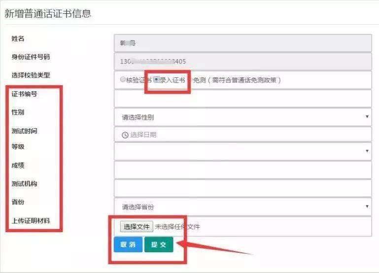
Task: Focus the 测试机构 test institution field
Action: tap(242, 188)
